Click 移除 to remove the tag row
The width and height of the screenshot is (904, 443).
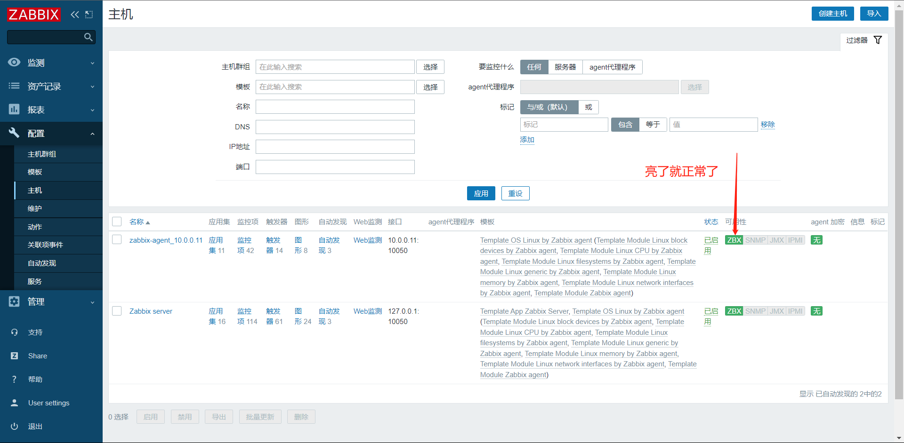point(767,125)
